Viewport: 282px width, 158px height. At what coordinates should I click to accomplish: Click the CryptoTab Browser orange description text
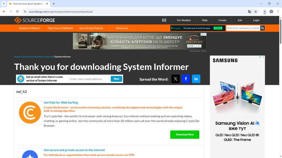pos(113,109)
